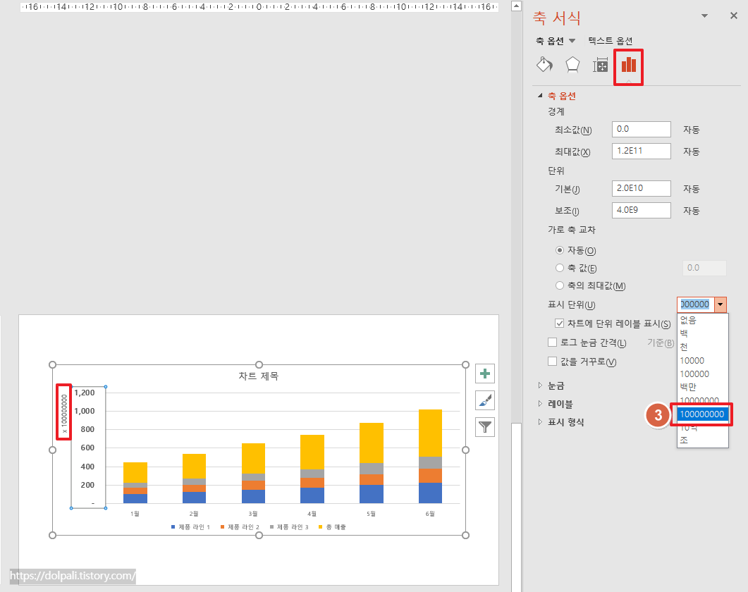Click 자동 button next to 최대값
Screen dimensions: 748x592
[691, 152]
